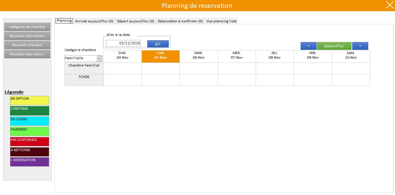
Task: Switch to the Planning tab
Action: point(64,21)
